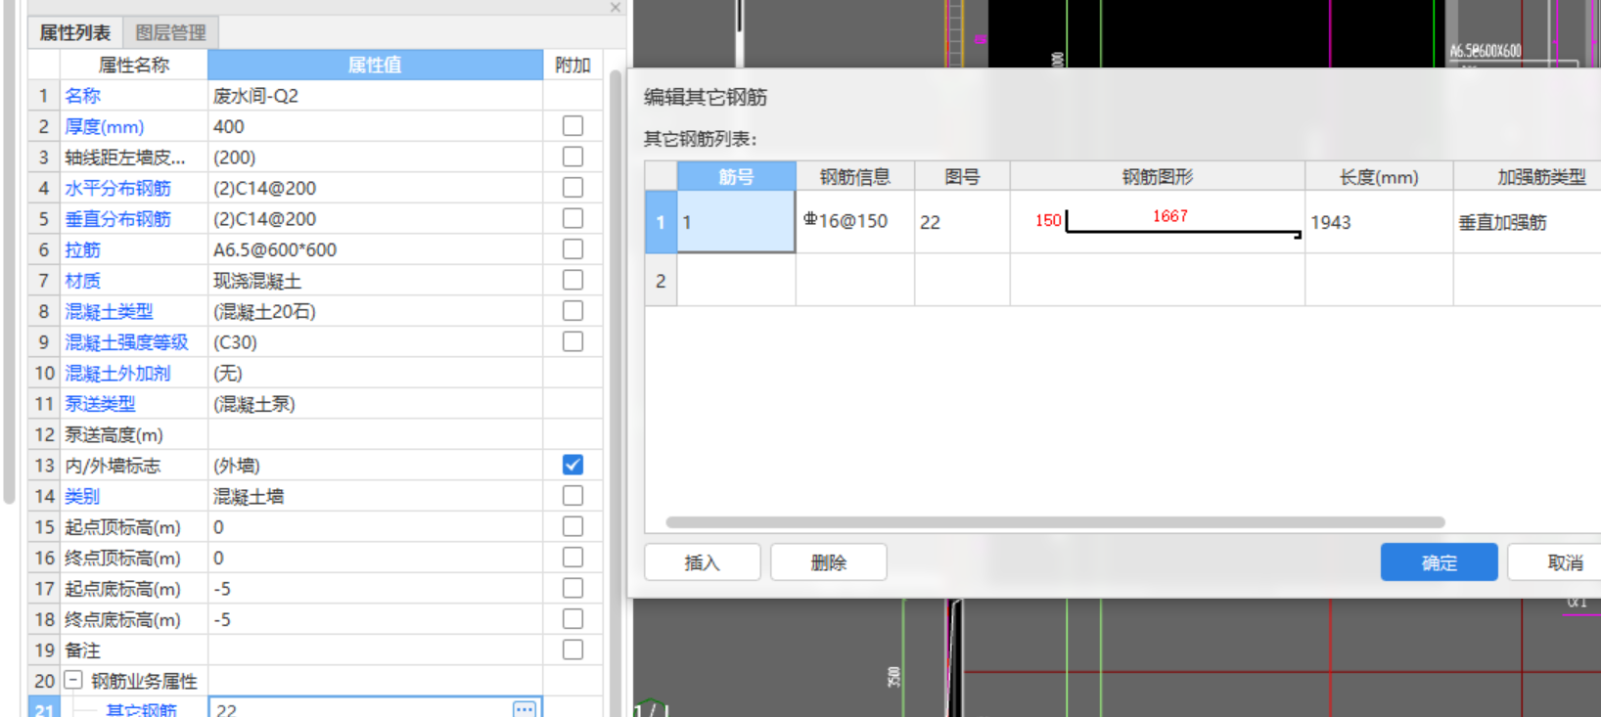Image resolution: width=1601 pixels, height=717 pixels.
Task: Tick the 备注 additional checkbox
Action: point(572,650)
